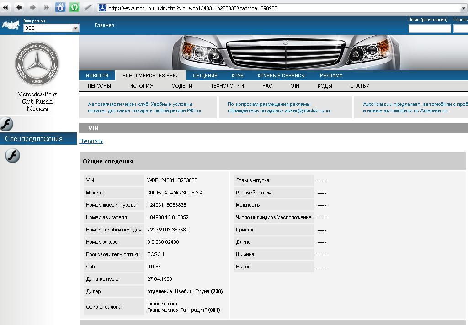This screenshot has width=468, height=325.
Task: Click the forward arrow browser button
Action: 33,7
